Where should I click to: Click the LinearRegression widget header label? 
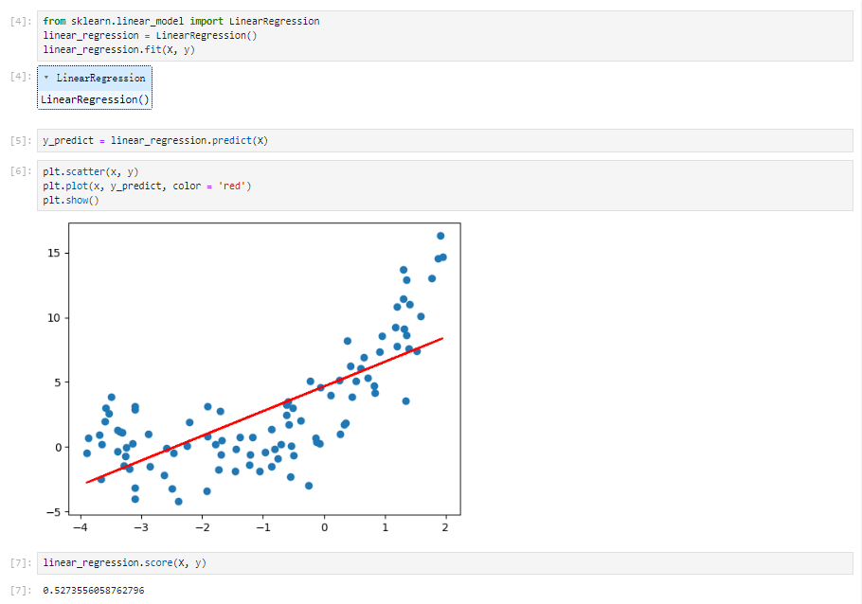click(x=100, y=78)
